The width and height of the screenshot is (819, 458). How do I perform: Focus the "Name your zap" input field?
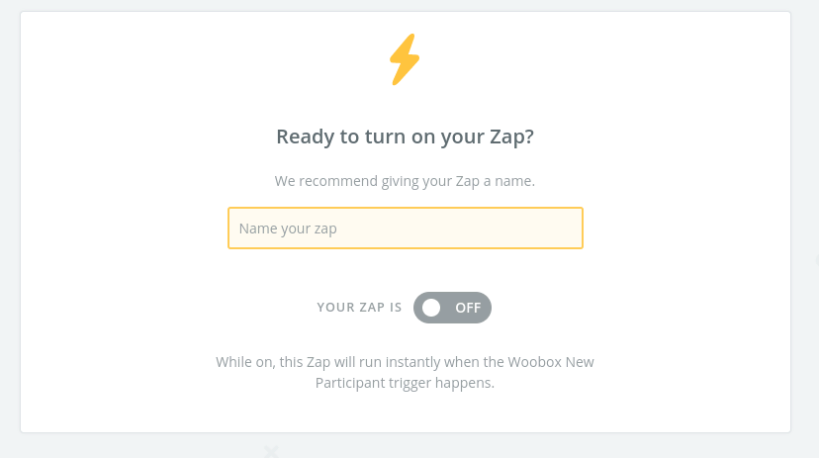(406, 229)
